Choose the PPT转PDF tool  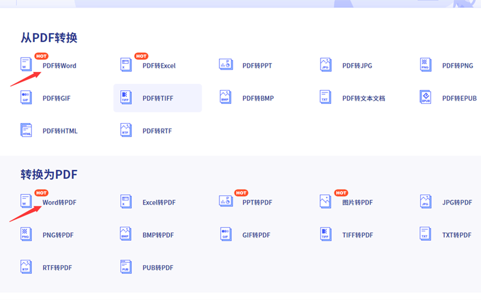257,202
